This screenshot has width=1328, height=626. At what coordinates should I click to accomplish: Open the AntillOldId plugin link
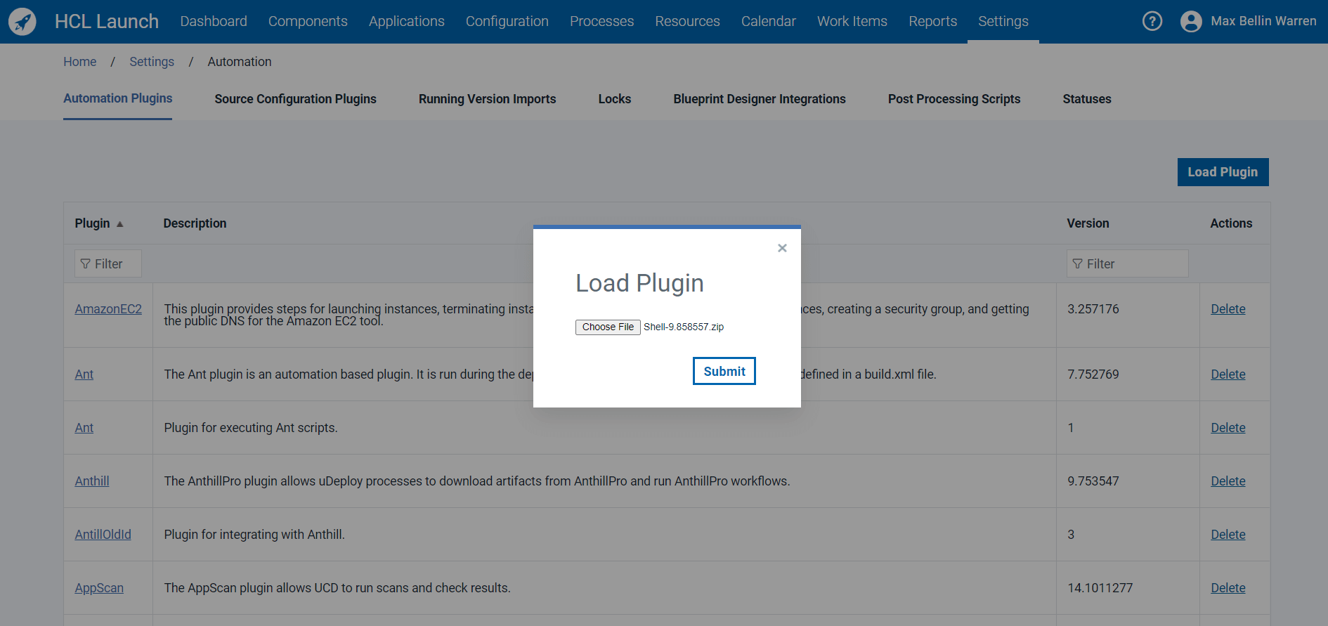103,535
